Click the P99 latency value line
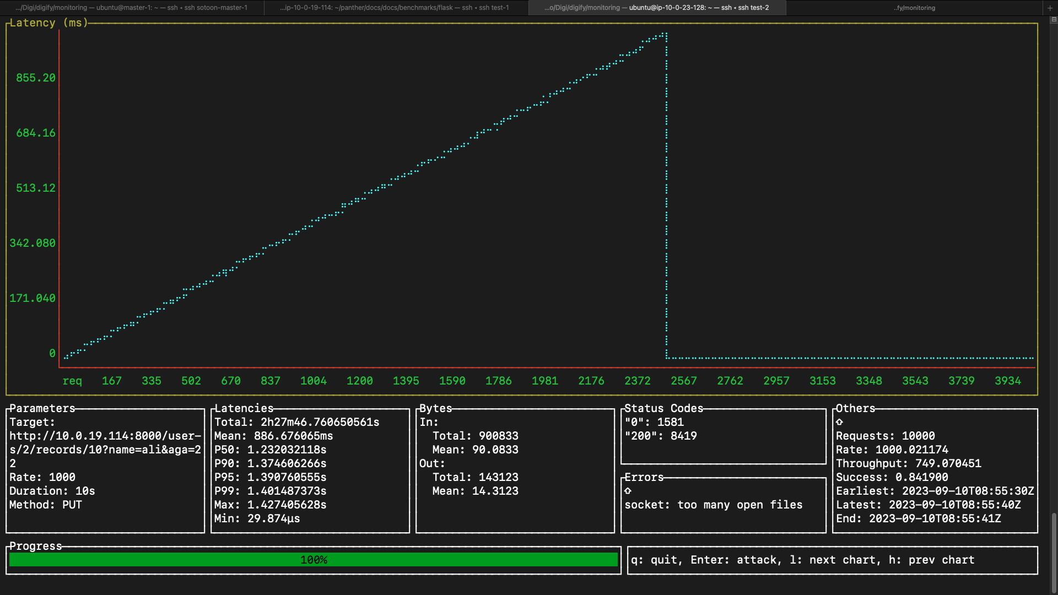The width and height of the screenshot is (1058, 595). click(x=270, y=491)
